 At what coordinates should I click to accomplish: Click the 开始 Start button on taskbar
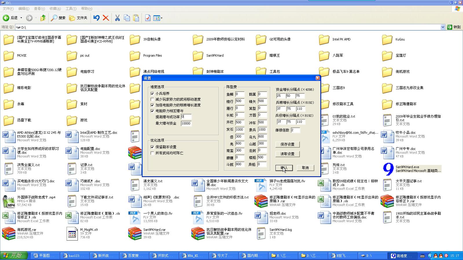coord(14,256)
